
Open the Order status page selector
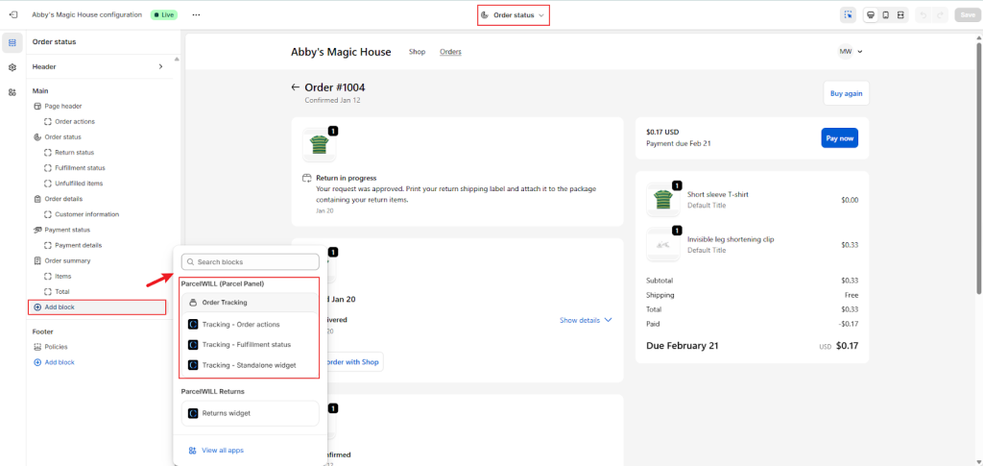513,15
